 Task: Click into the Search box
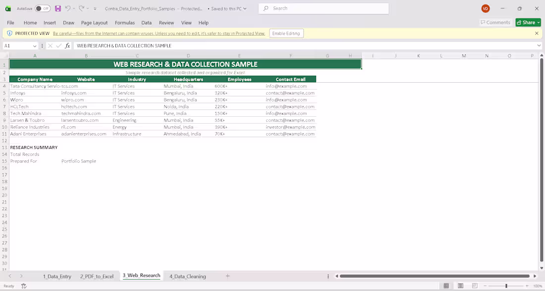[x=324, y=8]
